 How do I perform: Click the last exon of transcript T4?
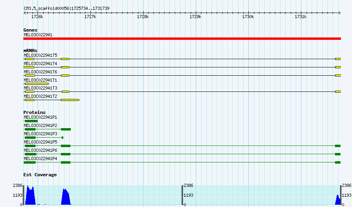click(x=338, y=67)
